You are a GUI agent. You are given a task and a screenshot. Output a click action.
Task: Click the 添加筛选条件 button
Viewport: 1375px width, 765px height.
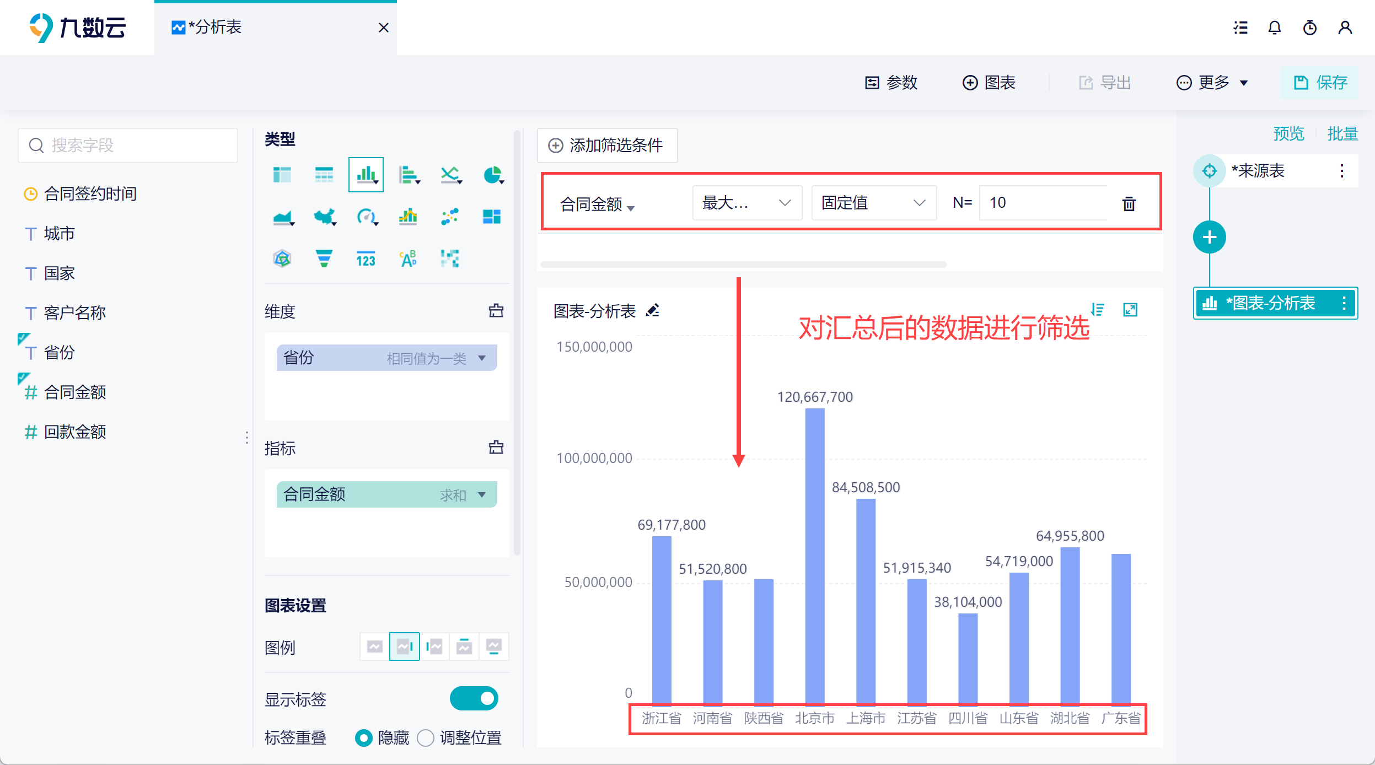[x=606, y=146]
